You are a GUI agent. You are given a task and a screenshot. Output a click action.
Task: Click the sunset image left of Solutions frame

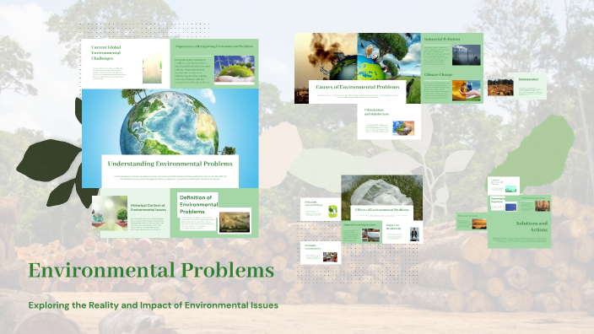(x=479, y=224)
